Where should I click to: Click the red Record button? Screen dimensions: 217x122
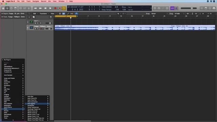click(x=55, y=8)
